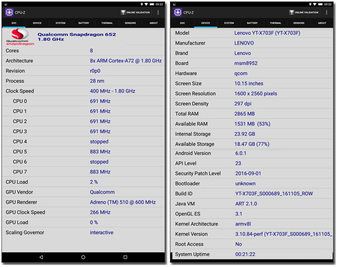Tap the CPU 7 "883 MHz" value

pyautogui.click(x=100, y=172)
